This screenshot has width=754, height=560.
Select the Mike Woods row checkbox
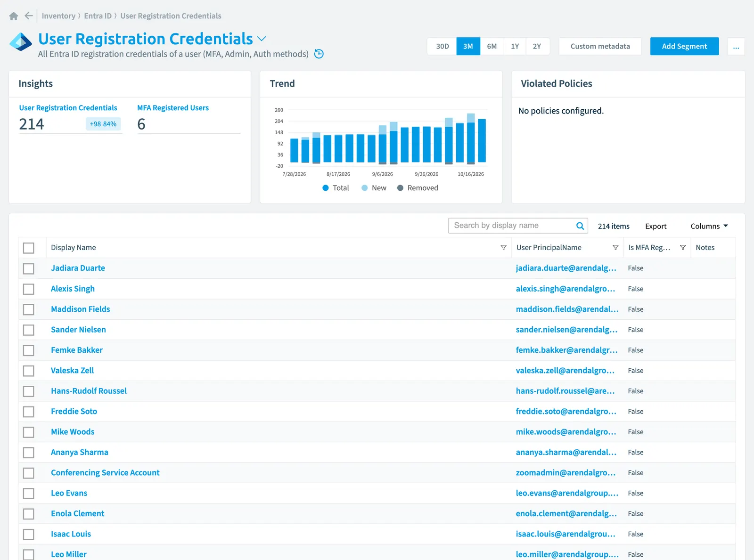click(29, 432)
